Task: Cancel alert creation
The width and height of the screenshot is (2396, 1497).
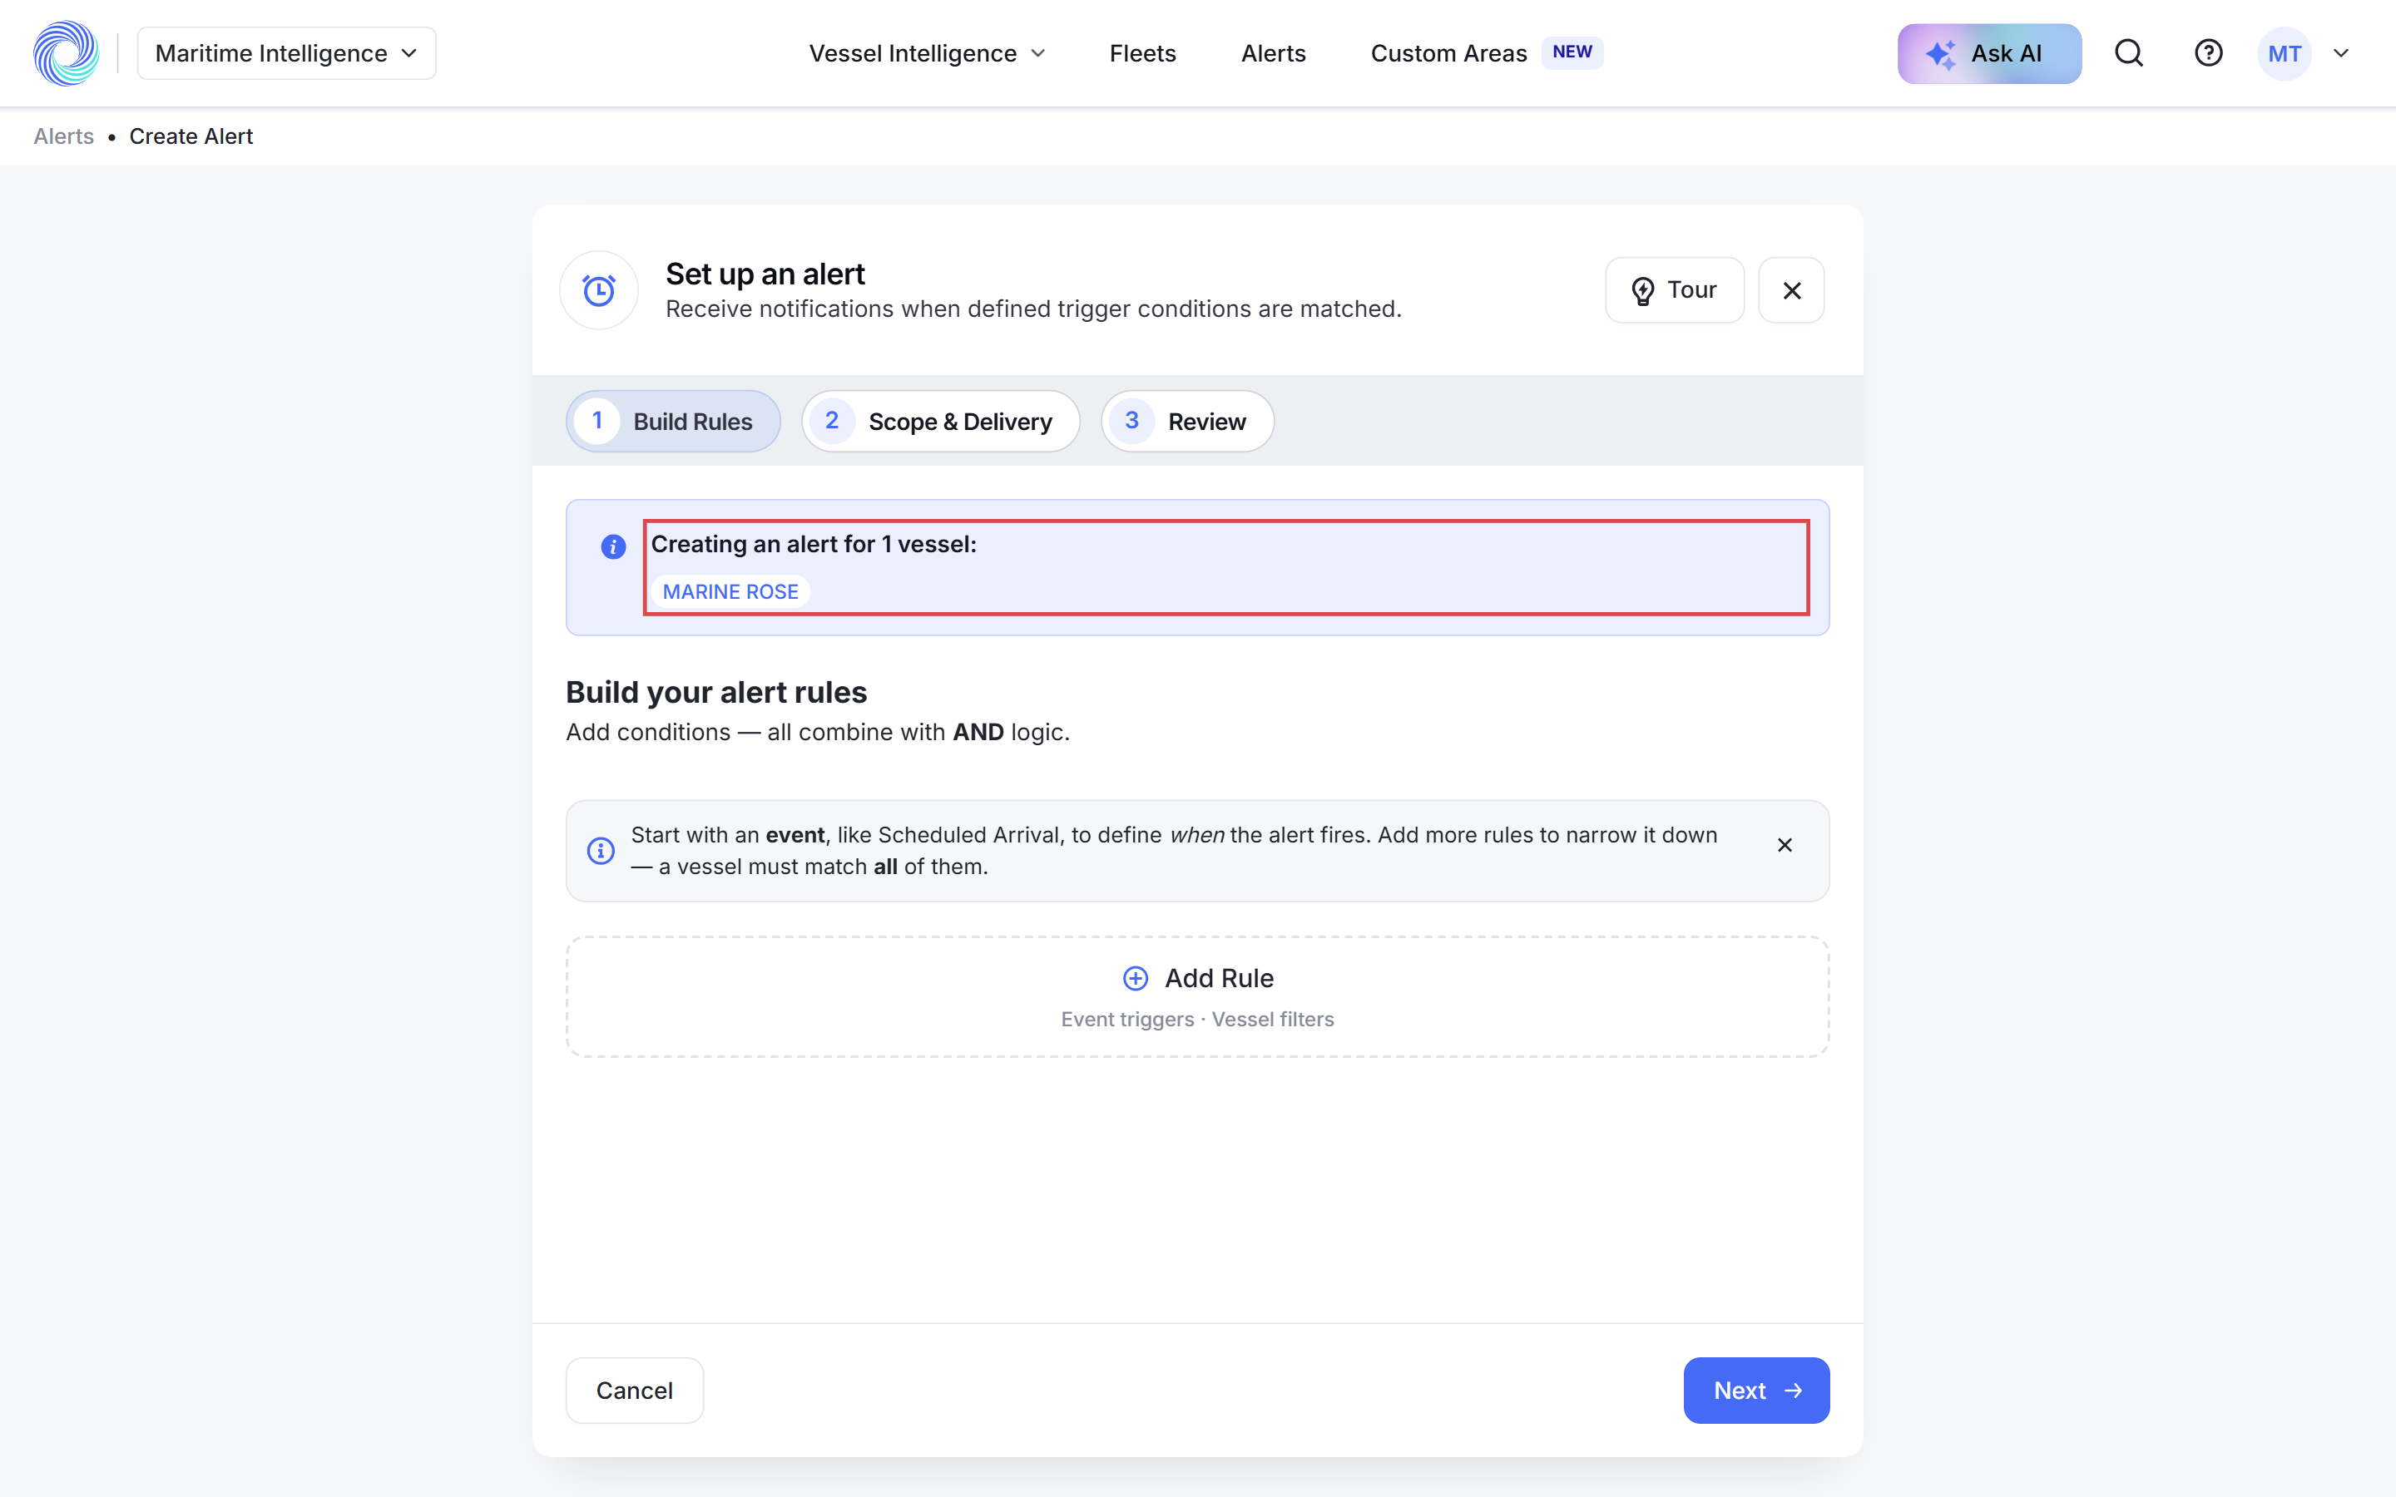Action: click(635, 1390)
